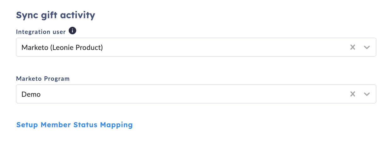The image size is (392, 147).
Task: Expand the Marketo Program dropdown chevron
Action: coord(367,94)
